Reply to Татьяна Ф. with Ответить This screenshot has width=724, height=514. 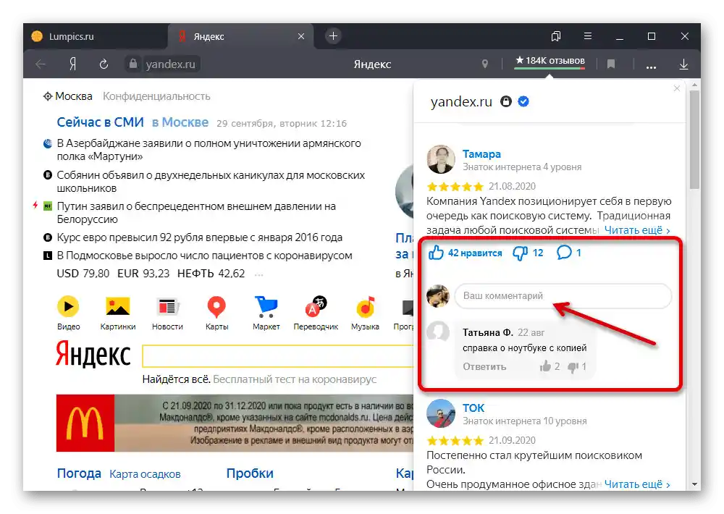484,367
